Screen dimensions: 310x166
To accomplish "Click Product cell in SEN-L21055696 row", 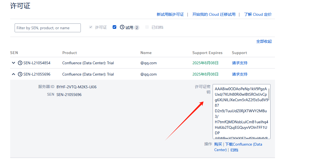I will [x=88, y=74].
